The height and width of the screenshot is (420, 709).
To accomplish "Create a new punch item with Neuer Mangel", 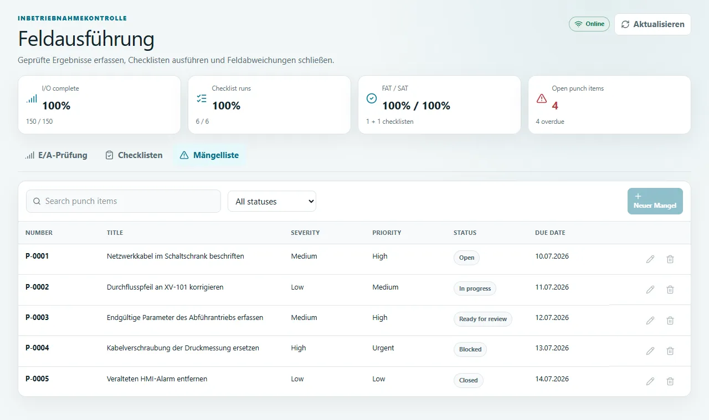I will point(655,201).
